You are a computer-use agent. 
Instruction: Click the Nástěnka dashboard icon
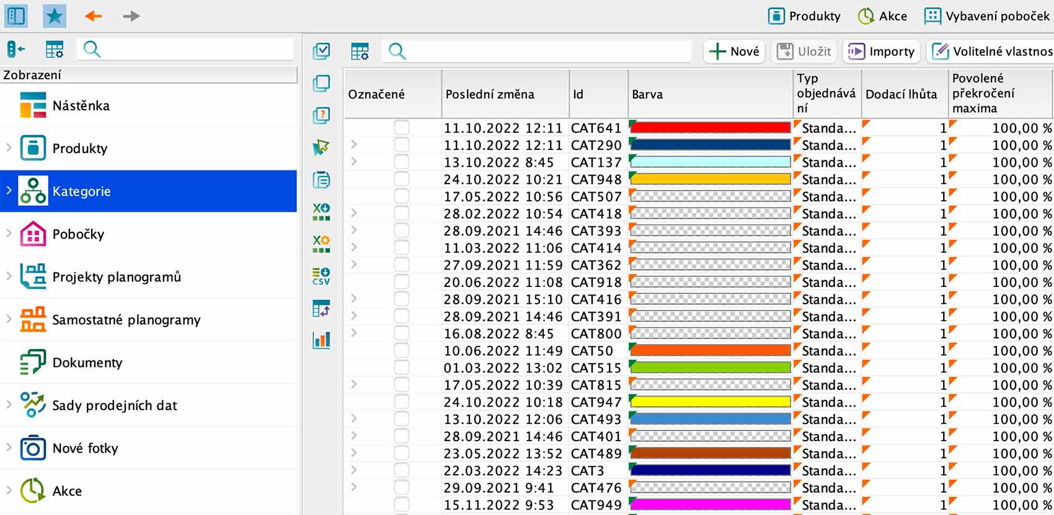[33, 105]
